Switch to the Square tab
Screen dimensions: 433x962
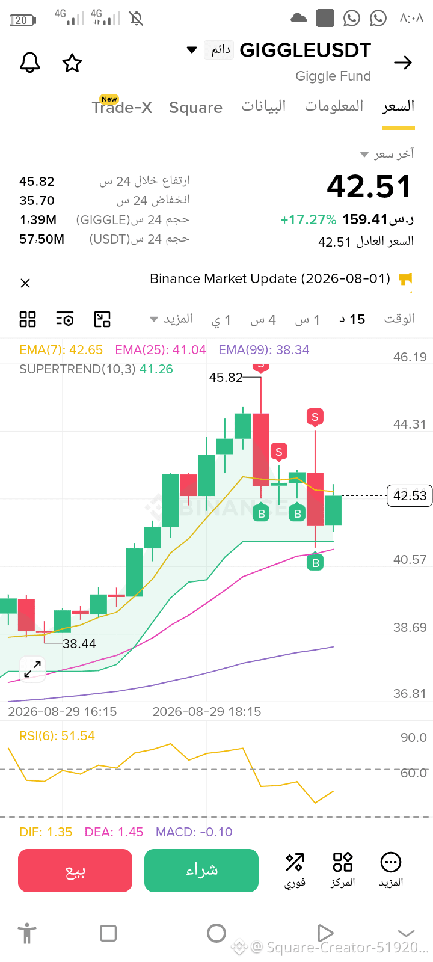(x=195, y=108)
